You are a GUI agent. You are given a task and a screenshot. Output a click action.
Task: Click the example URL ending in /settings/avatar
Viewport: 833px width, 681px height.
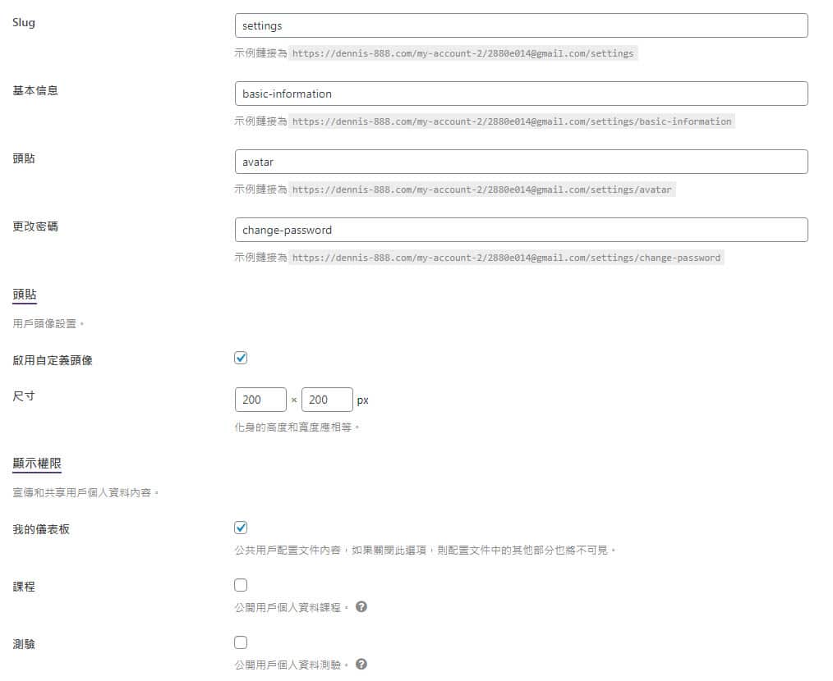click(482, 190)
